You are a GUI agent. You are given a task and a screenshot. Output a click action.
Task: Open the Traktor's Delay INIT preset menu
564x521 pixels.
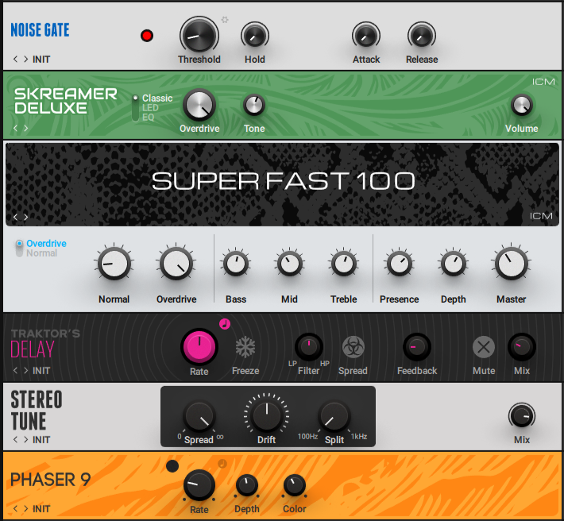41,371
